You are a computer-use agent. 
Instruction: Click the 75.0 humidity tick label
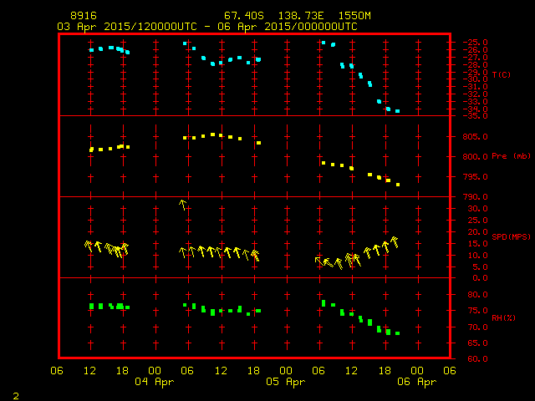[477, 311]
